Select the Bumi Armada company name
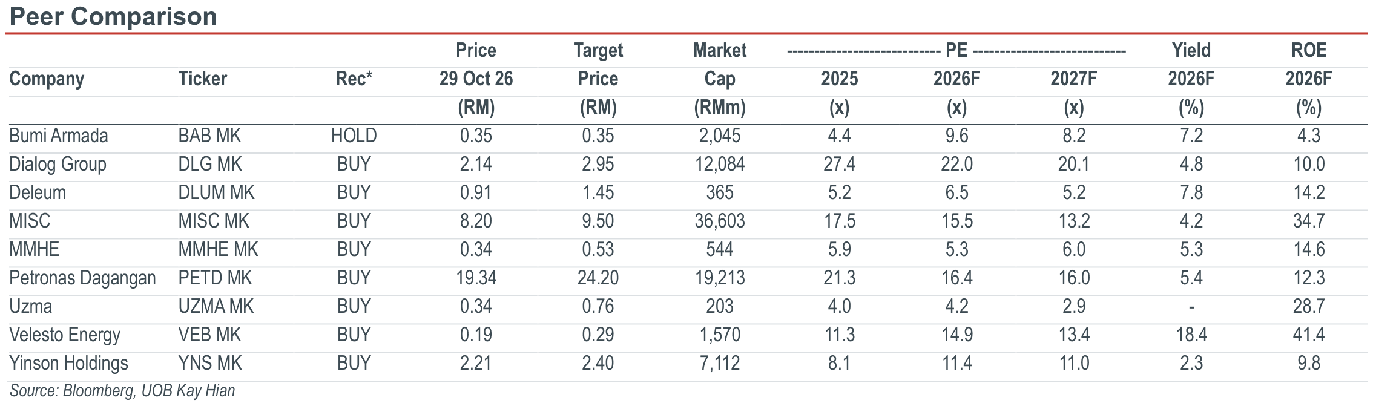The image size is (1373, 406). tap(59, 136)
